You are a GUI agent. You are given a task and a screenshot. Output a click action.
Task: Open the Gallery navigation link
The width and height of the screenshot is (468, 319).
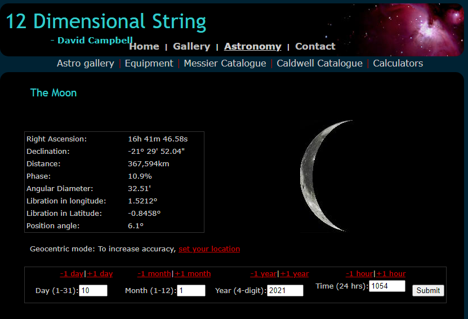click(x=191, y=46)
